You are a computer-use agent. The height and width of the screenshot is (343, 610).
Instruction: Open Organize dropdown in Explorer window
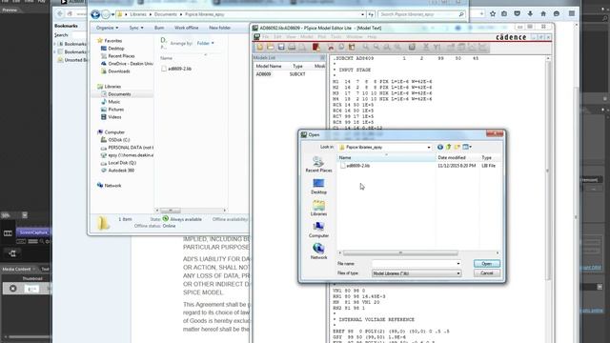click(108, 28)
